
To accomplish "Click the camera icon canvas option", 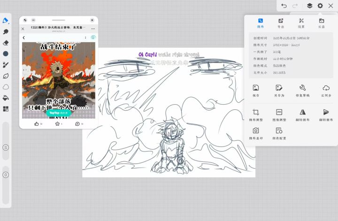I will tap(256, 133).
